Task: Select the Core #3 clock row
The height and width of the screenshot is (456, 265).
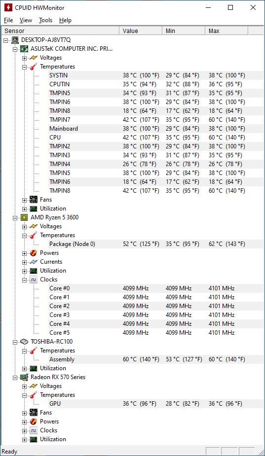Action: click(x=156, y=315)
